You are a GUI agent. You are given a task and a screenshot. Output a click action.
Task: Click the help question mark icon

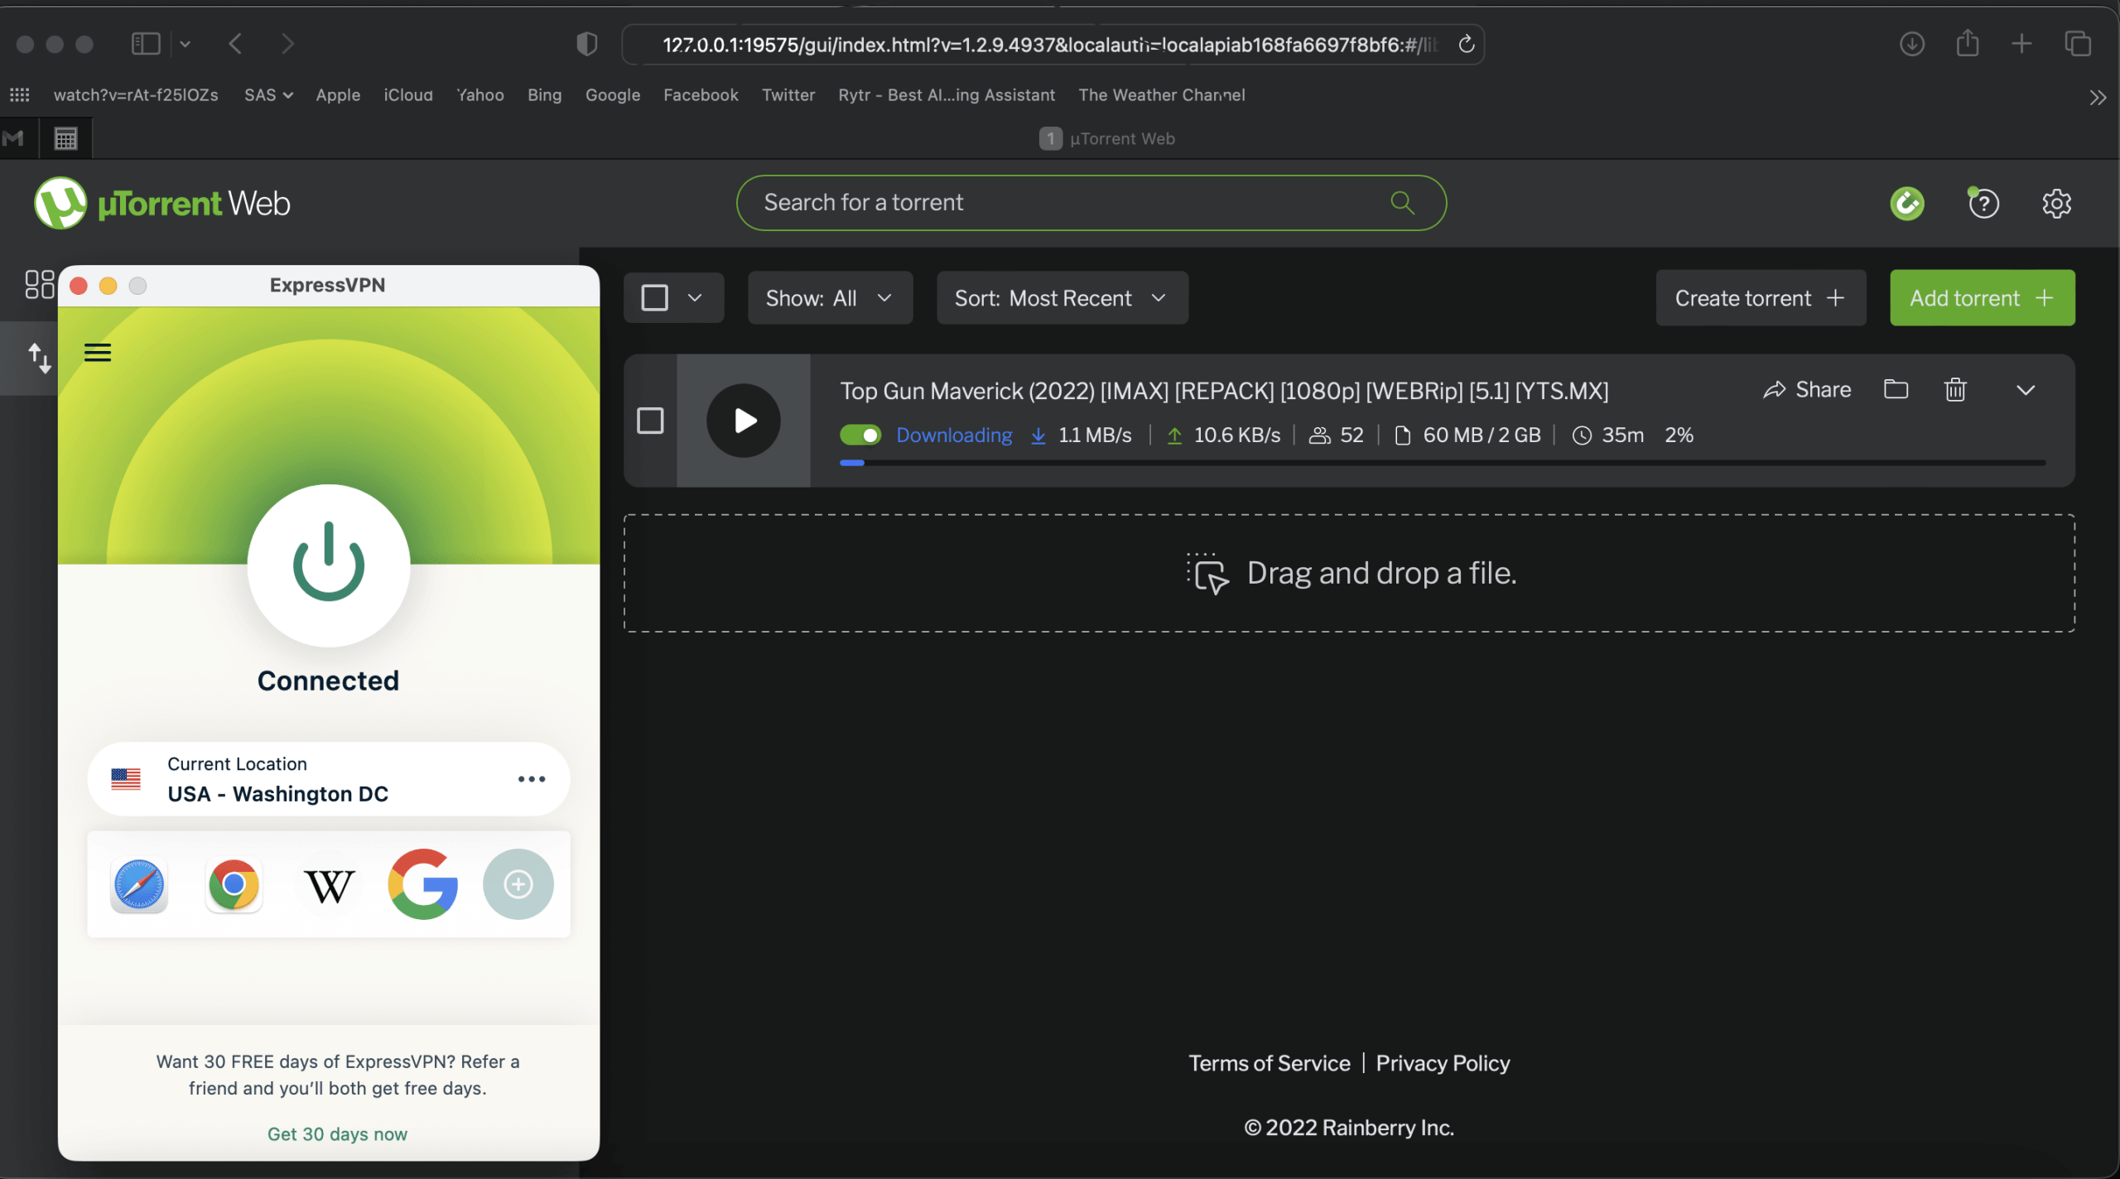pyautogui.click(x=1983, y=203)
